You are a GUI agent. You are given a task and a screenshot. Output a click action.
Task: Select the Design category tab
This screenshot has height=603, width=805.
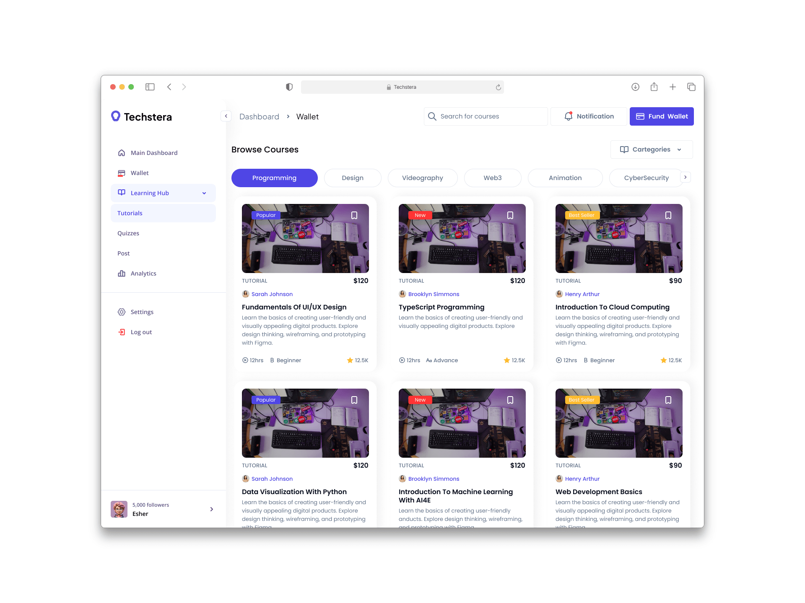click(353, 178)
